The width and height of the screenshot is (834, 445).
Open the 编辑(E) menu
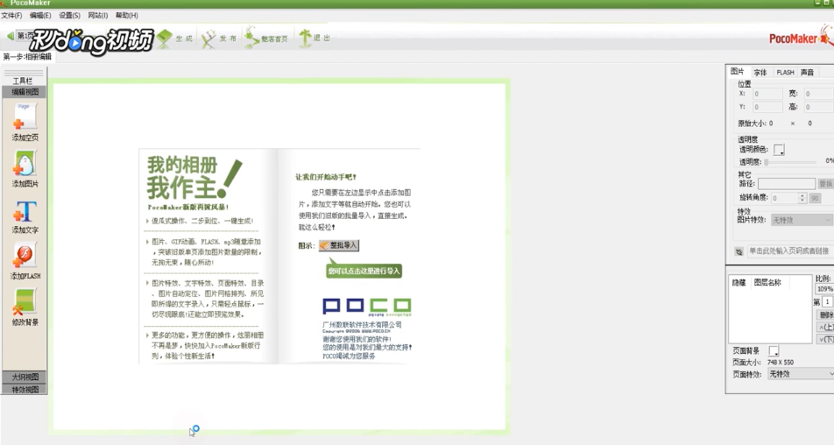[40, 16]
